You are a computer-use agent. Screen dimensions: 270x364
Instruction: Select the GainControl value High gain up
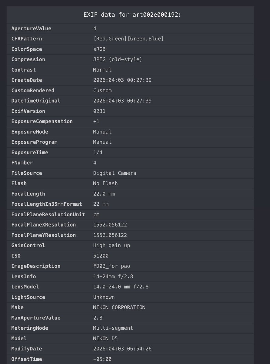[112, 245]
